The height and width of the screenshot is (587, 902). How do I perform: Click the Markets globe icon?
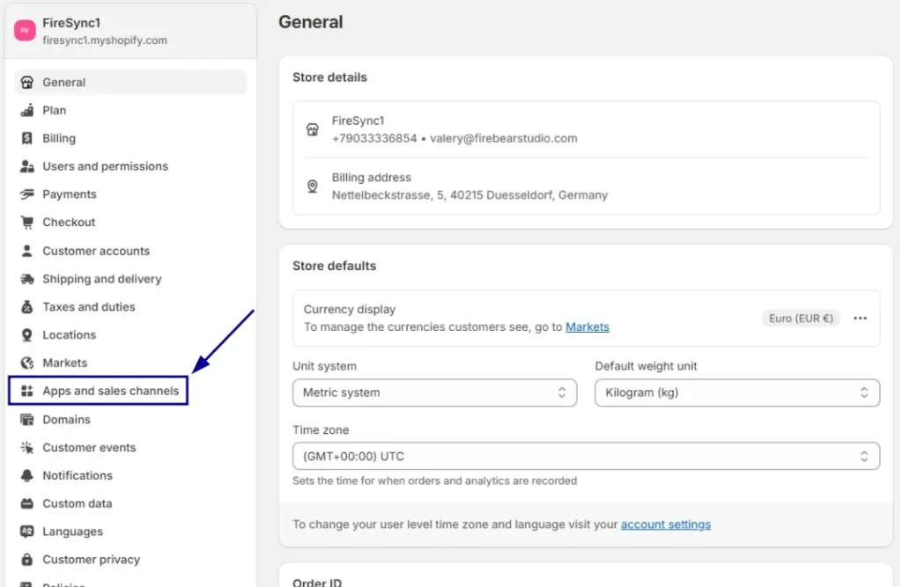pos(26,363)
